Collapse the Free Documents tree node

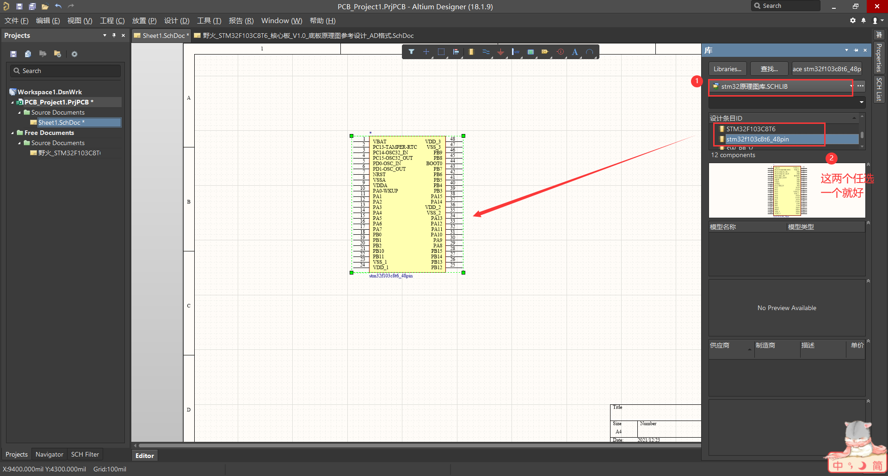12,133
